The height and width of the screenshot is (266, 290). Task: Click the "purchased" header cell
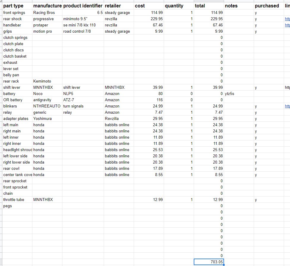click(x=269, y=6)
